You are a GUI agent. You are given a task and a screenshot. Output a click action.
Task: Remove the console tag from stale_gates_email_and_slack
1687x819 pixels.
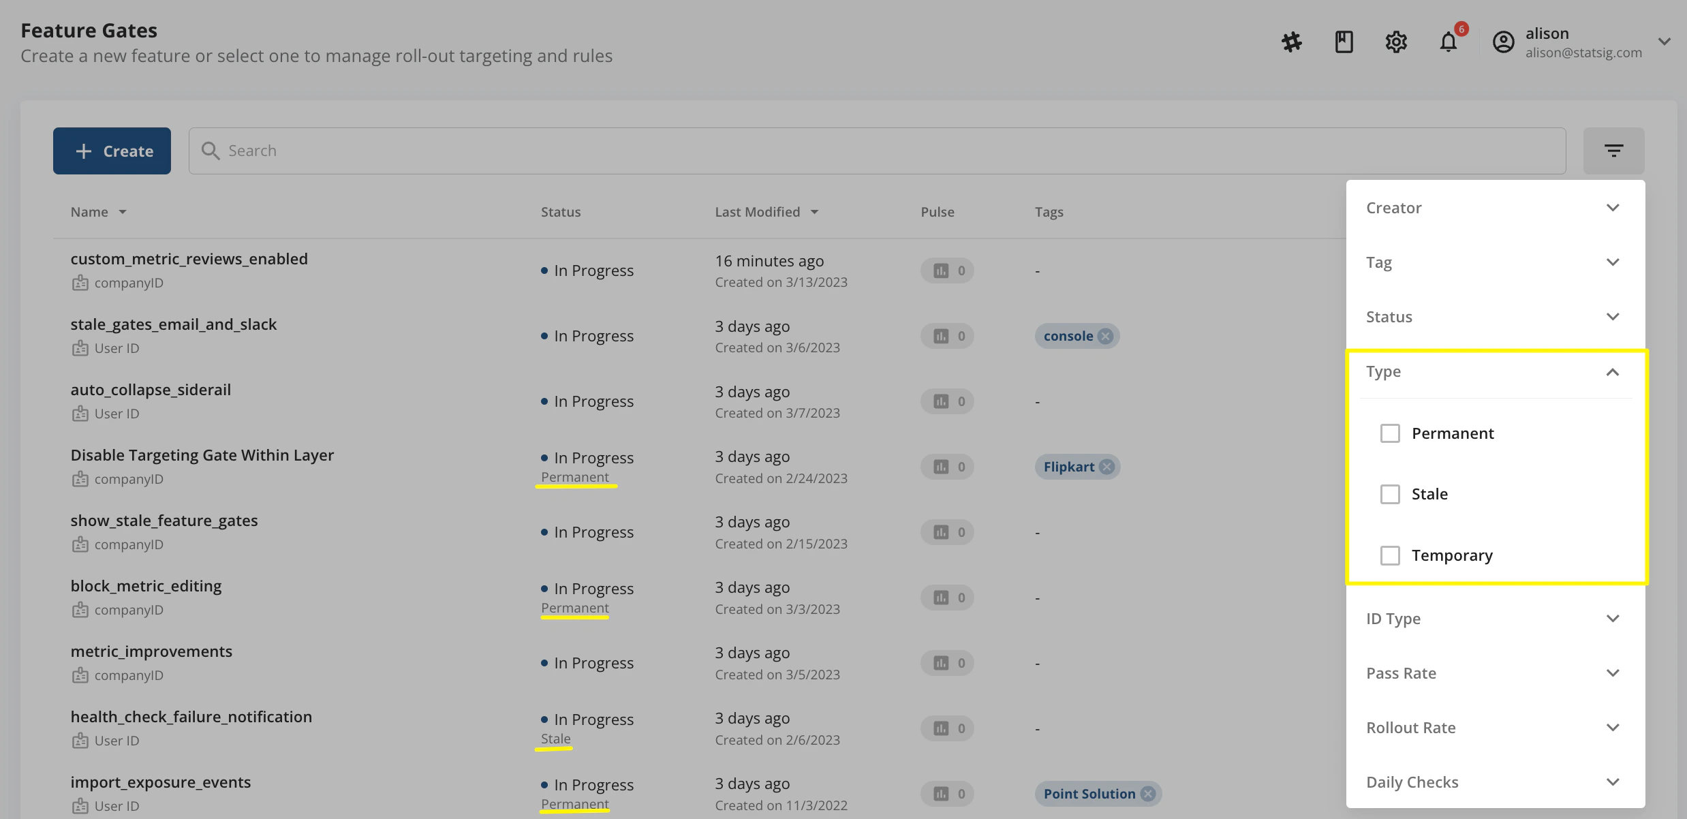click(x=1105, y=335)
